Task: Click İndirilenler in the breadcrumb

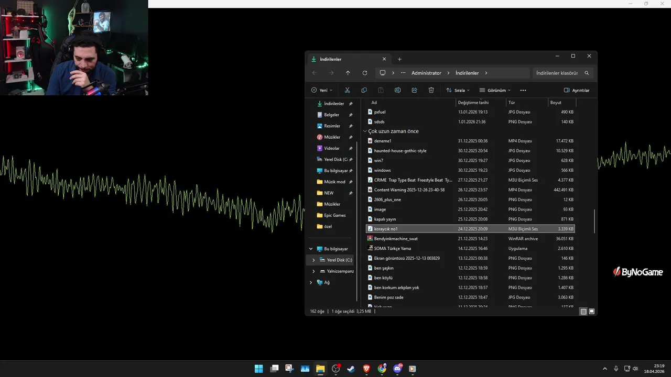Action: click(467, 73)
